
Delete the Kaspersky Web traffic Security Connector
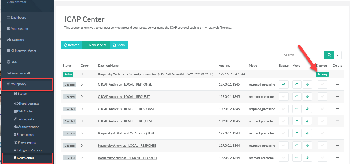[x=337, y=74]
